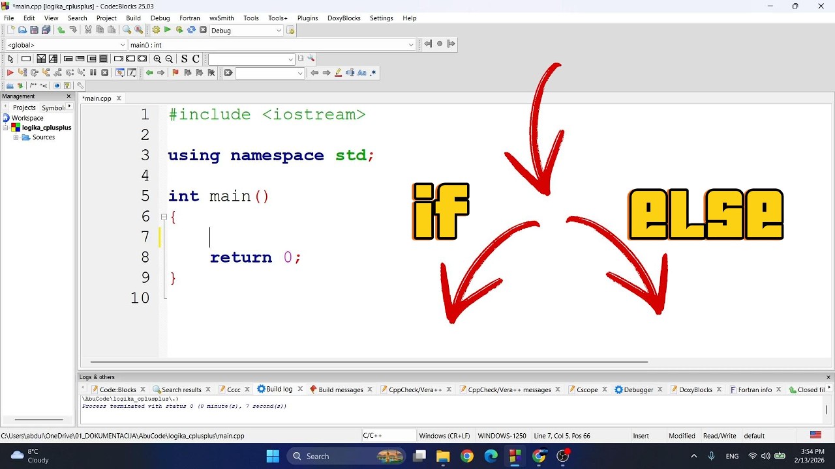Click the green Jump back arrow icon
The width and height of the screenshot is (835, 469).
[x=149, y=73]
